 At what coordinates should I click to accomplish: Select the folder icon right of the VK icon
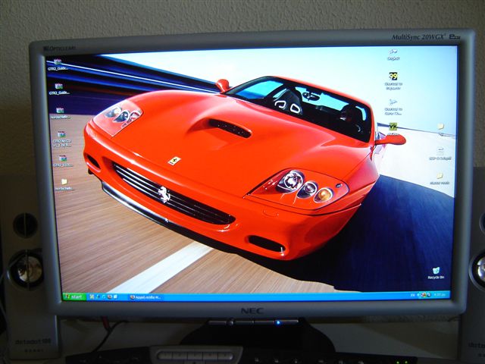pos(441,129)
